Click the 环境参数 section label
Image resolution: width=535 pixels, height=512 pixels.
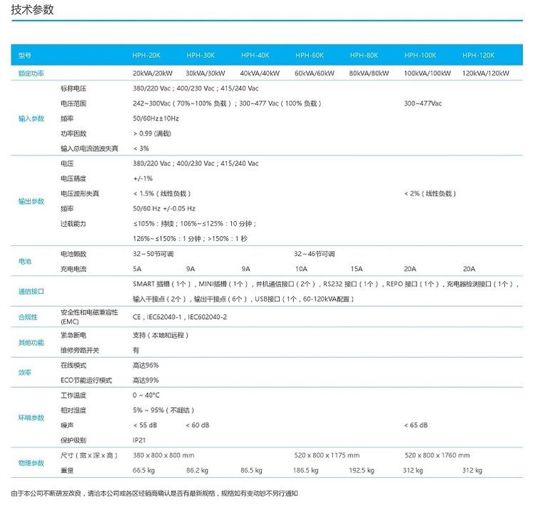31,417
